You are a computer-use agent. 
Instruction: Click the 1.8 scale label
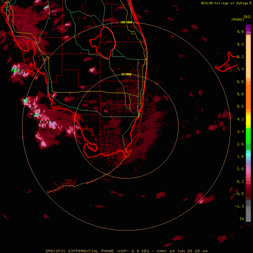pyautogui.click(x=240, y=157)
